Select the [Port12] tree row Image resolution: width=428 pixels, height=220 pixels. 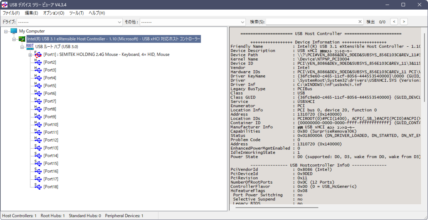click(x=51, y=140)
